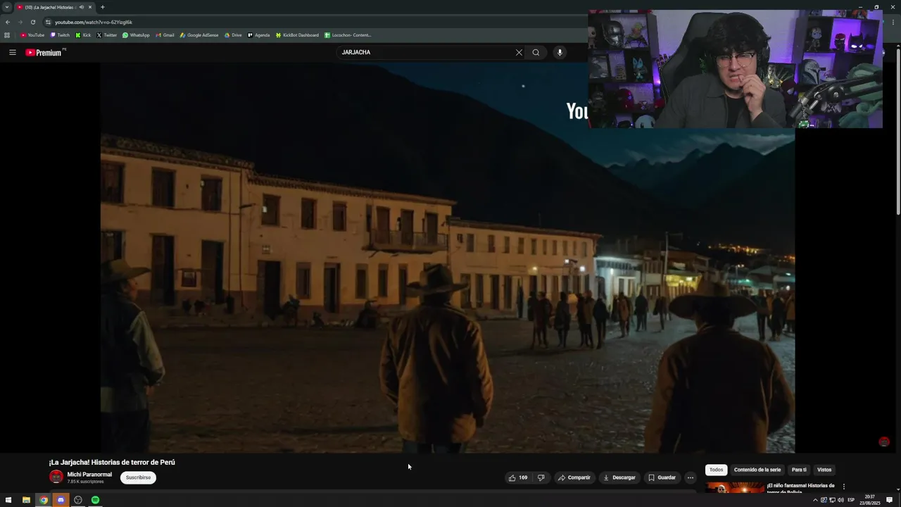Open the Drive bookmark

pos(233,35)
